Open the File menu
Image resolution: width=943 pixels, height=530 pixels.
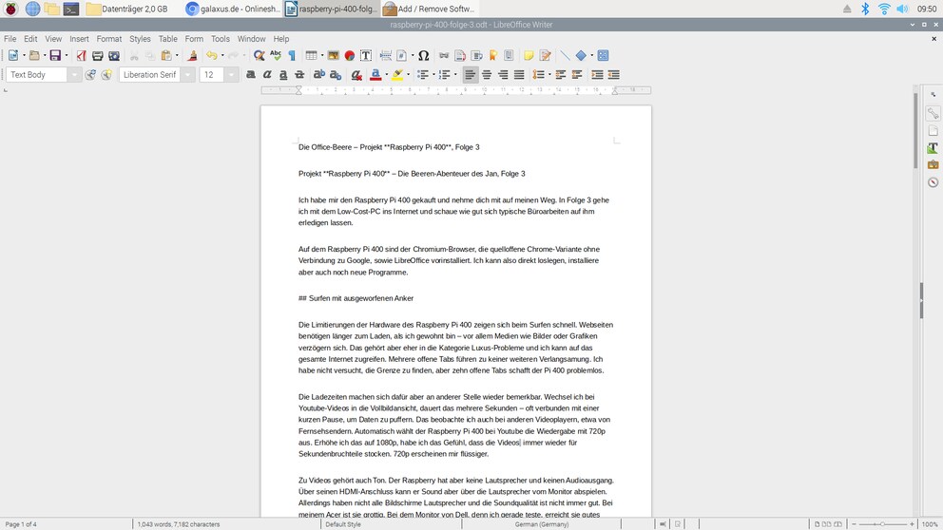[x=10, y=38]
